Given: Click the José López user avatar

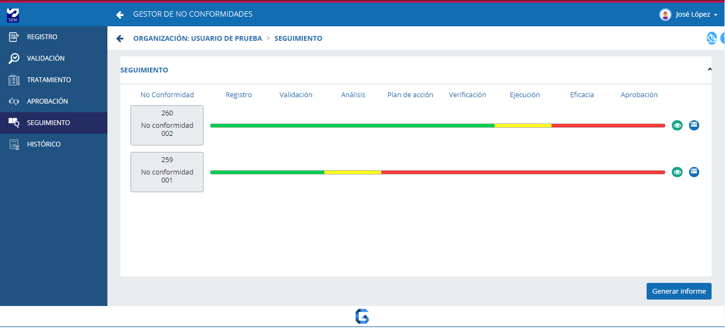Looking at the screenshot, I should coord(665,14).
